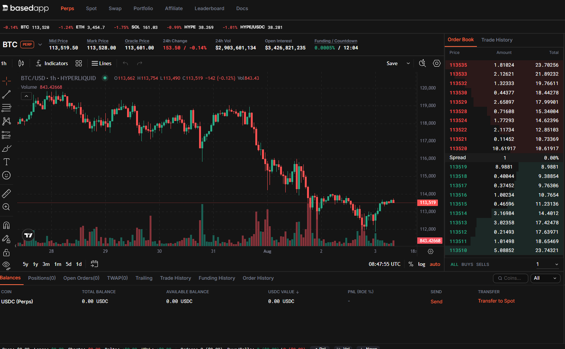565x349 pixels.
Task: Undo the last chart action
Action: coord(126,63)
